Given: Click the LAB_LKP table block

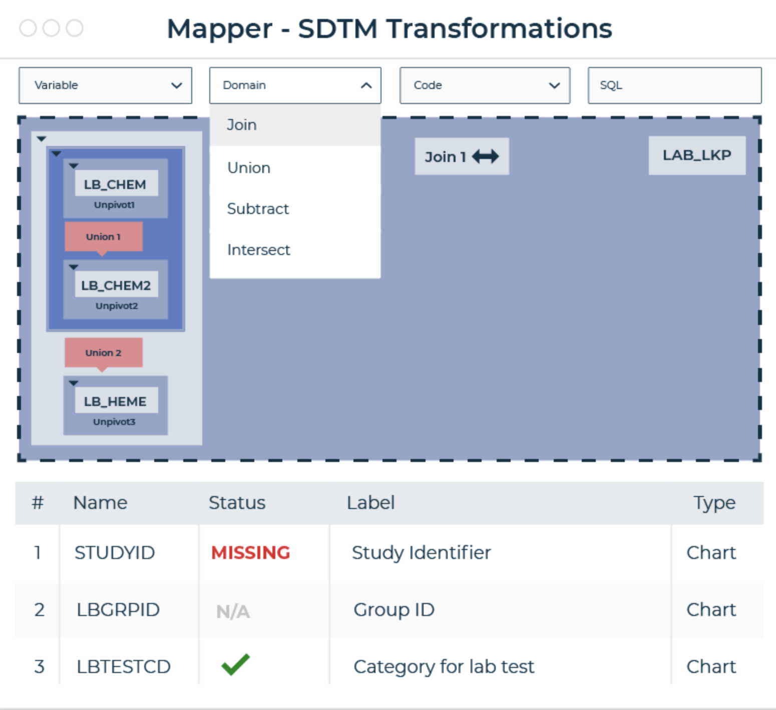Looking at the screenshot, I should [x=696, y=155].
